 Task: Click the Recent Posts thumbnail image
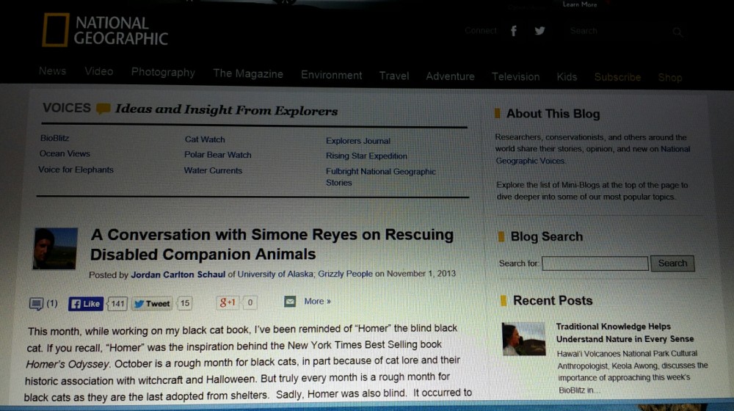(524, 339)
